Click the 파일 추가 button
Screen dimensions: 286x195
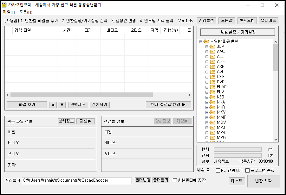pyautogui.click(x=27, y=105)
